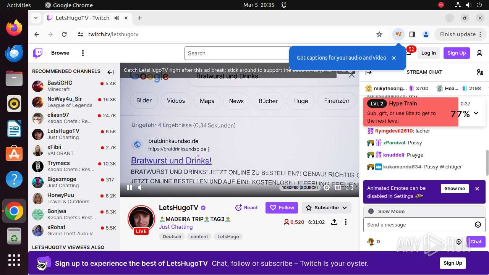This screenshot has height=275, width=489.
Task: Open Subscribe button dropdown
Action: point(327,208)
